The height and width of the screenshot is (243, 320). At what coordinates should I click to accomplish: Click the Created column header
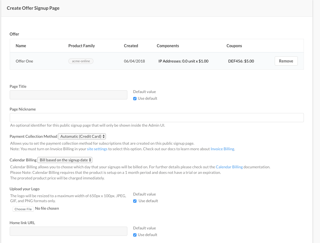(131, 46)
